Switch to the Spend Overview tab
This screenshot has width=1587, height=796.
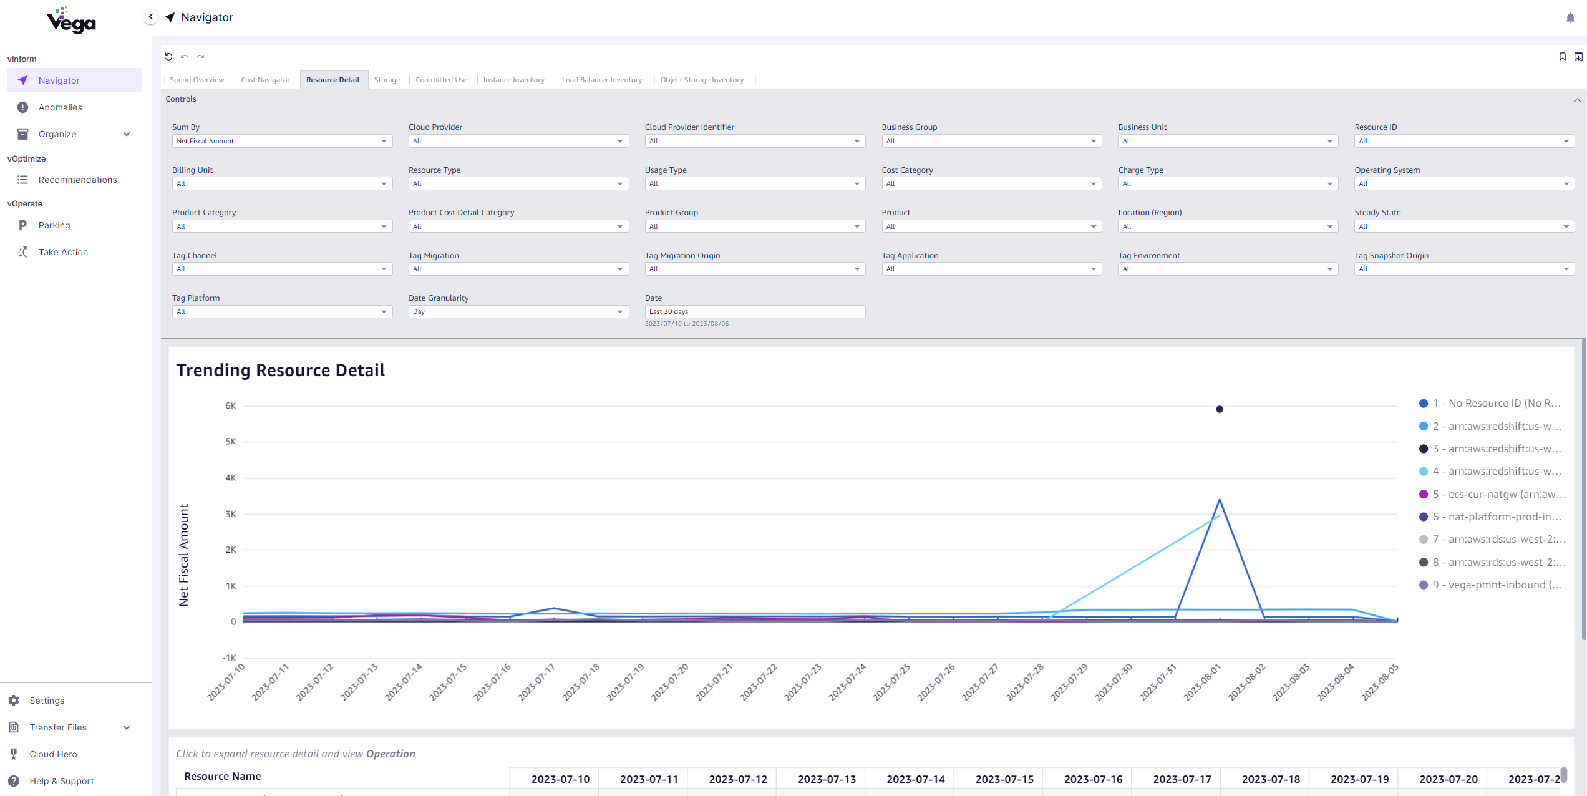click(x=197, y=80)
